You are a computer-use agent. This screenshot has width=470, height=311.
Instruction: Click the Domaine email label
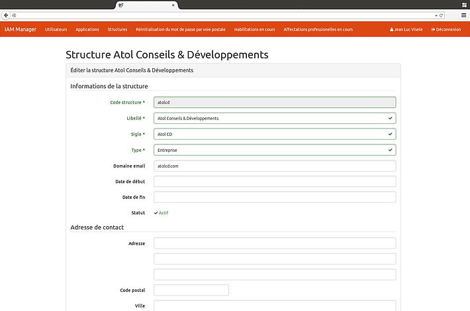[129, 166]
